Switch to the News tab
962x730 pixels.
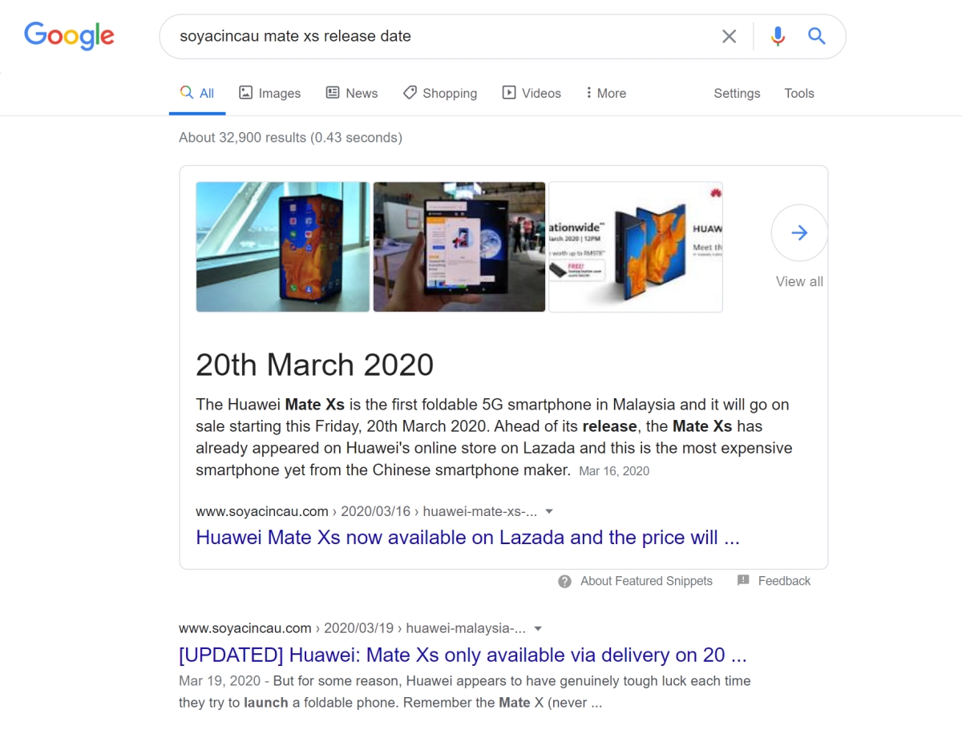point(352,93)
